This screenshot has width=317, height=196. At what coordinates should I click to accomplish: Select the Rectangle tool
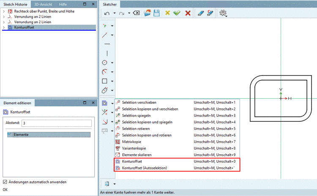pyautogui.click(x=104, y=81)
